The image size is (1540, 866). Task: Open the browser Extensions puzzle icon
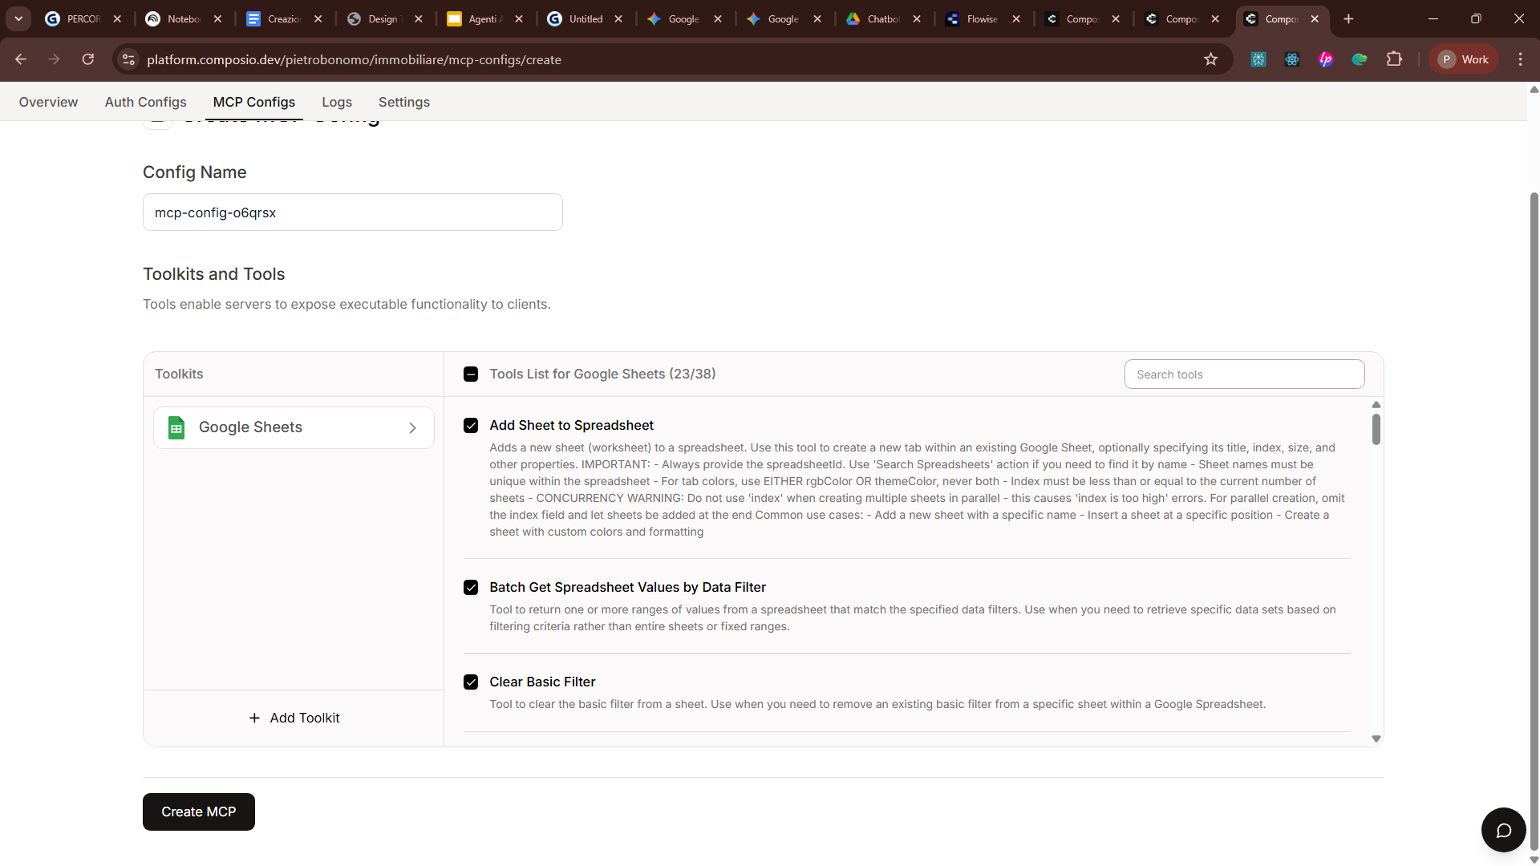tap(1394, 59)
